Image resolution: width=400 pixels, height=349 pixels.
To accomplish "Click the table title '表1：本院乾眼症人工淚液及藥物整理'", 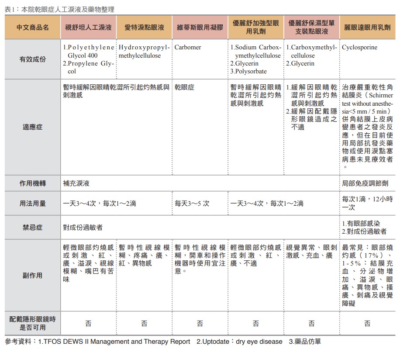I will pos(59,10).
